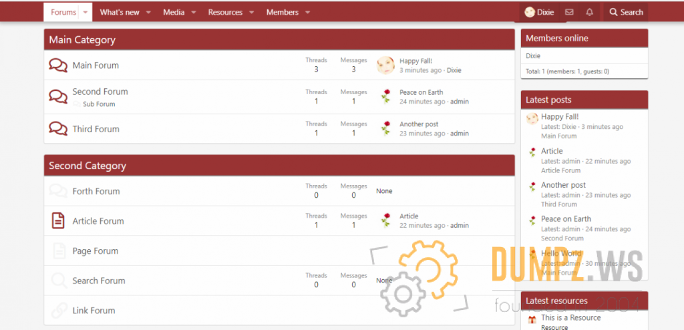Open the Happy Fall! post in Latest posts
This screenshot has height=330, width=684.
click(560, 116)
